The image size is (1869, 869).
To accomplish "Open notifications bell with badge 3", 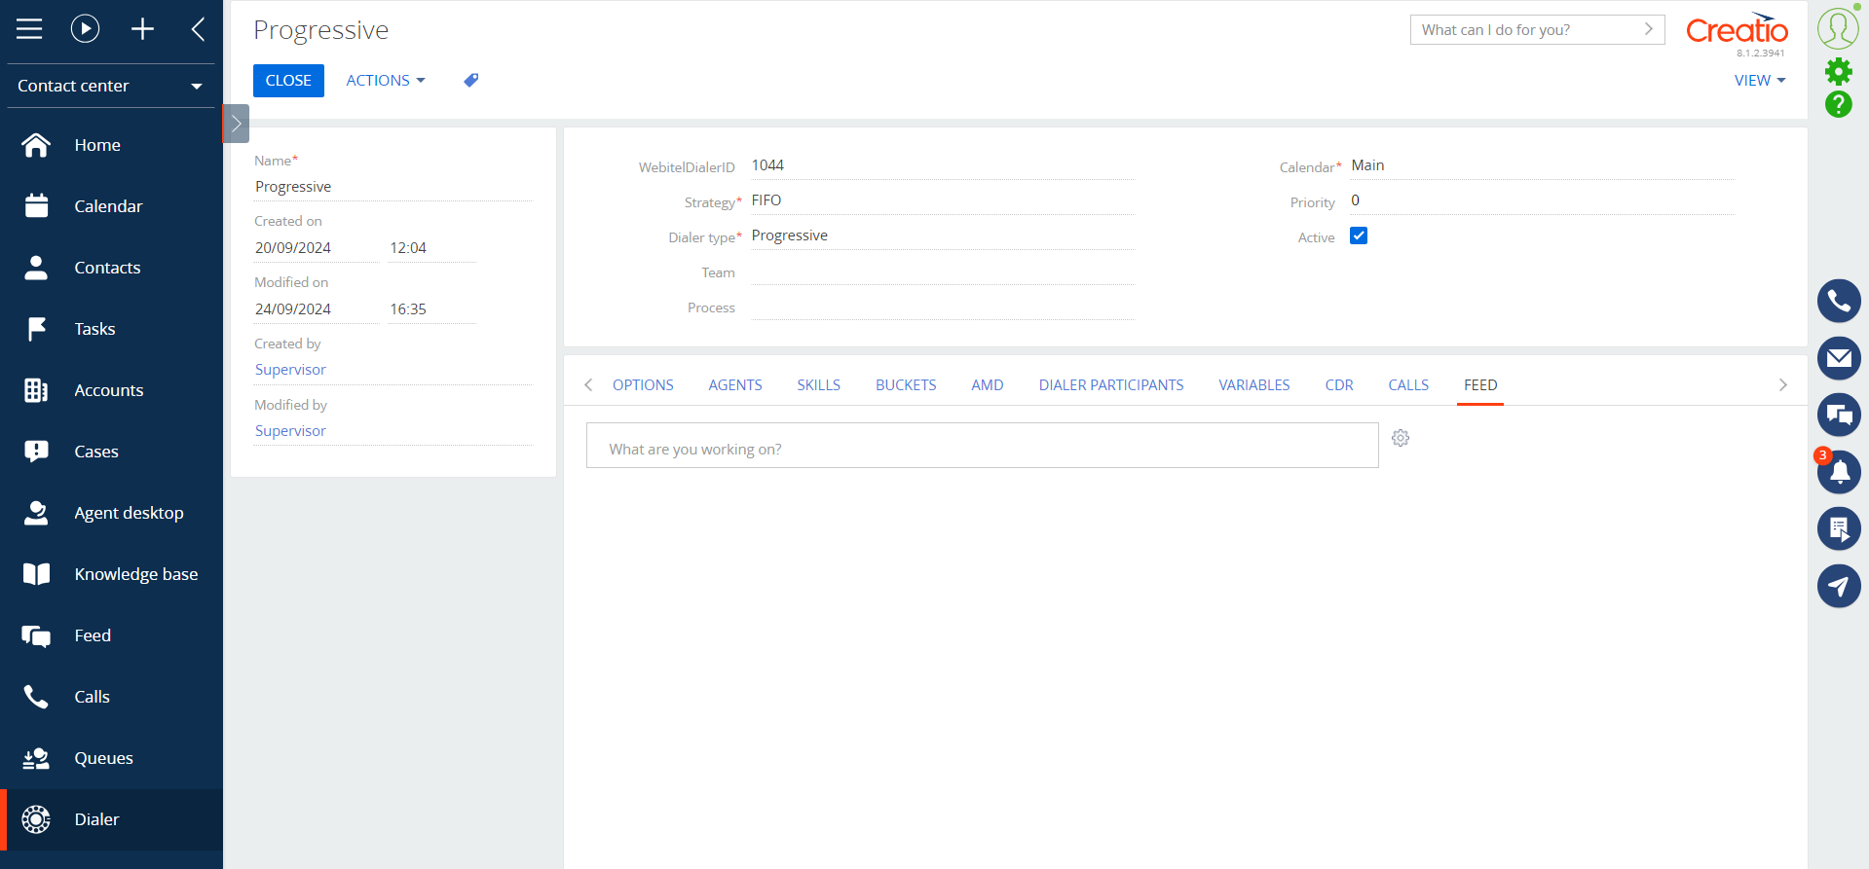I will coord(1839,472).
